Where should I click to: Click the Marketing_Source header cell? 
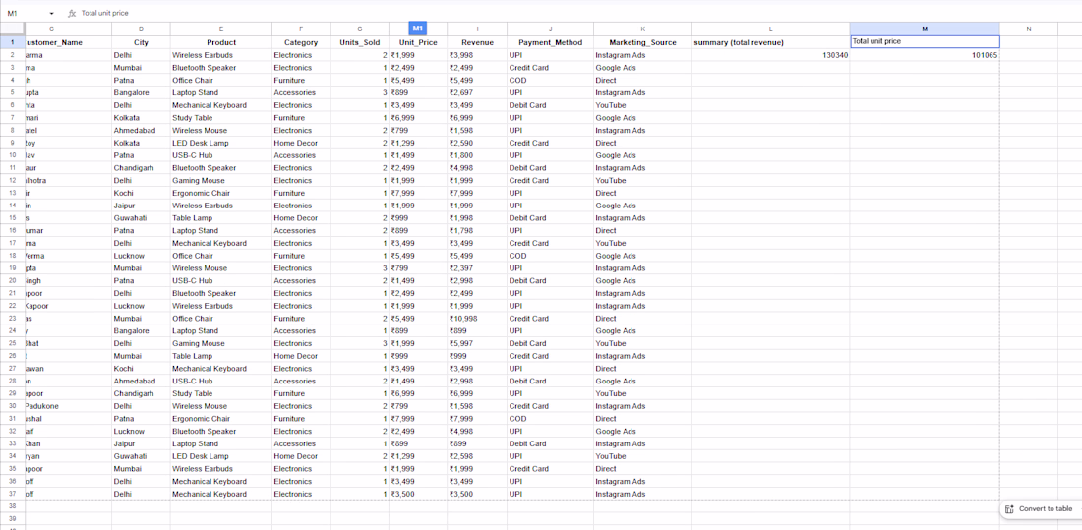click(642, 42)
